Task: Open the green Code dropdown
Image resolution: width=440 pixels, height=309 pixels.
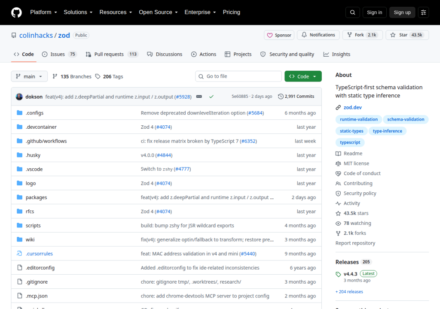Action: pos(303,76)
